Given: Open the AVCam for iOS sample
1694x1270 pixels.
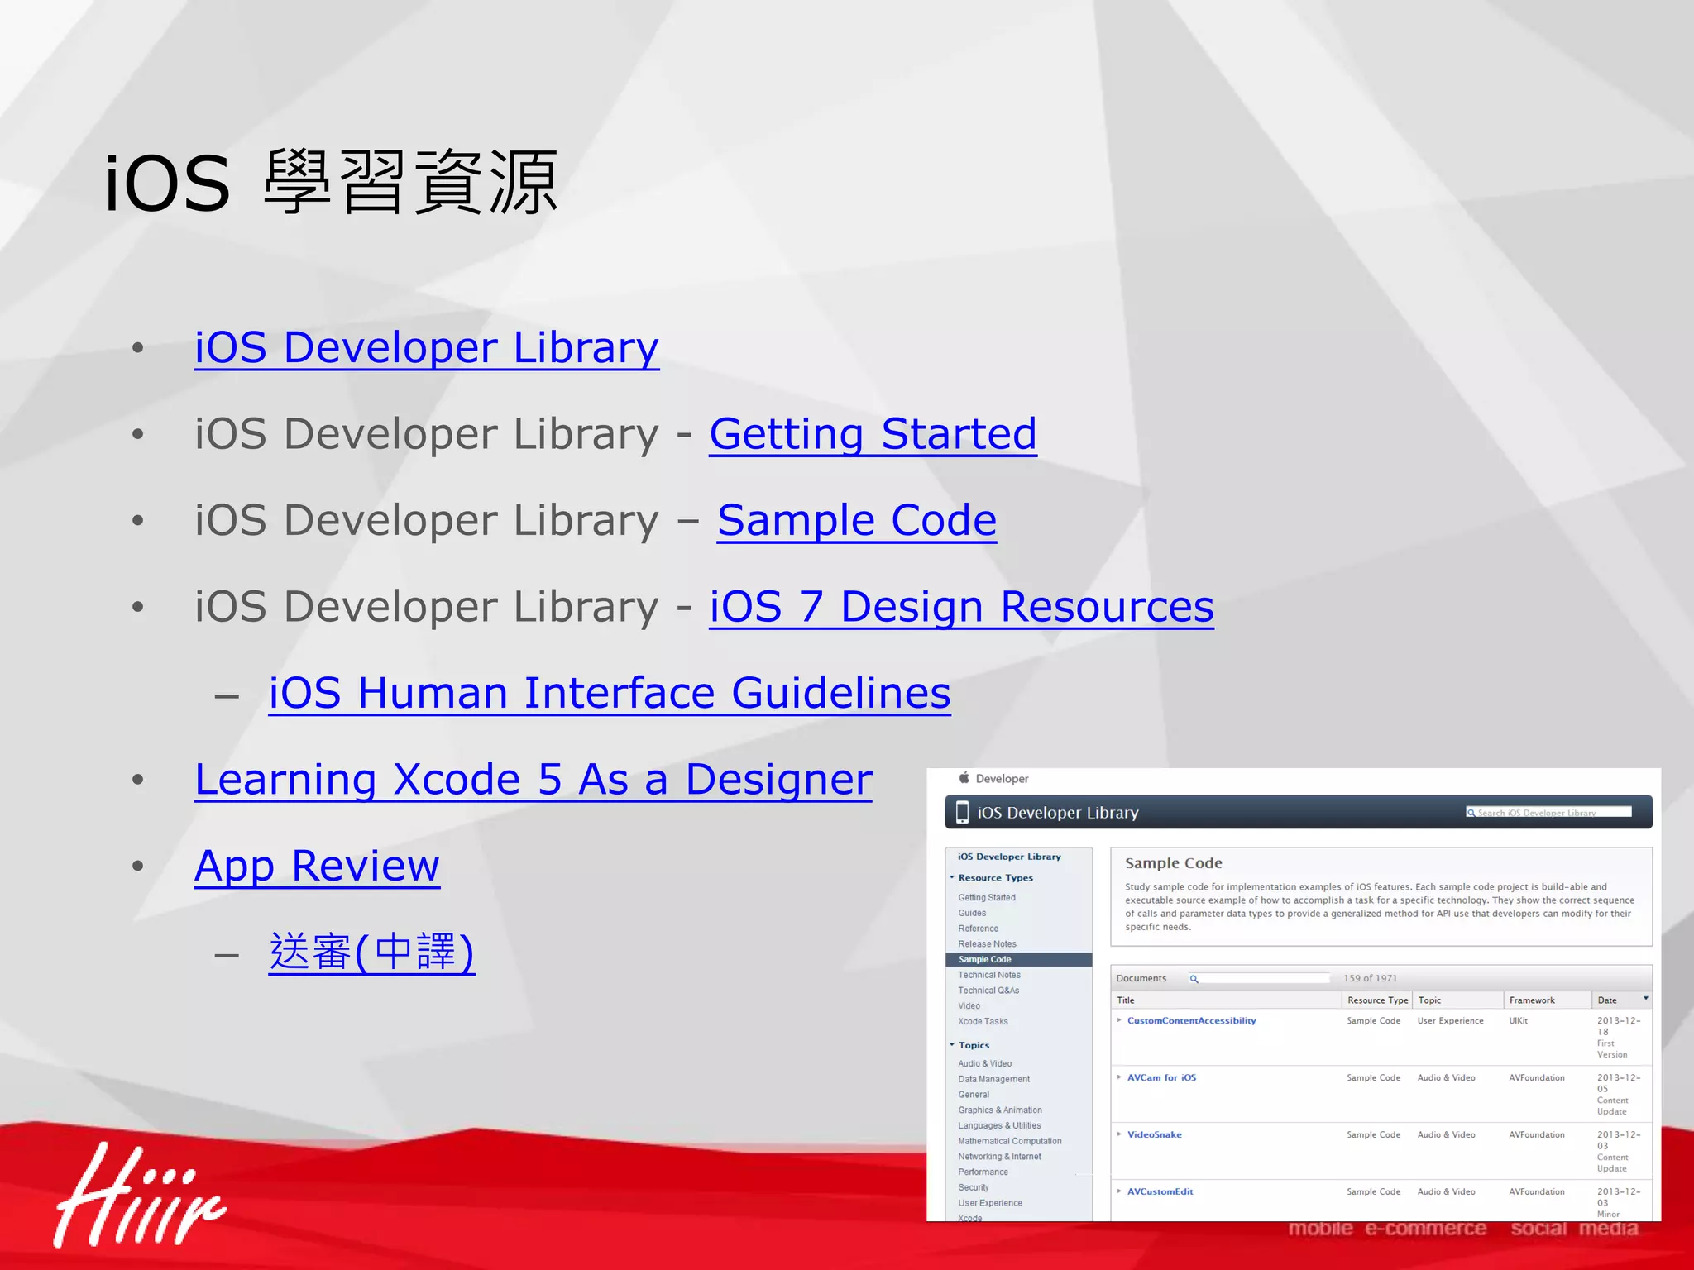Looking at the screenshot, I should tap(1161, 1078).
